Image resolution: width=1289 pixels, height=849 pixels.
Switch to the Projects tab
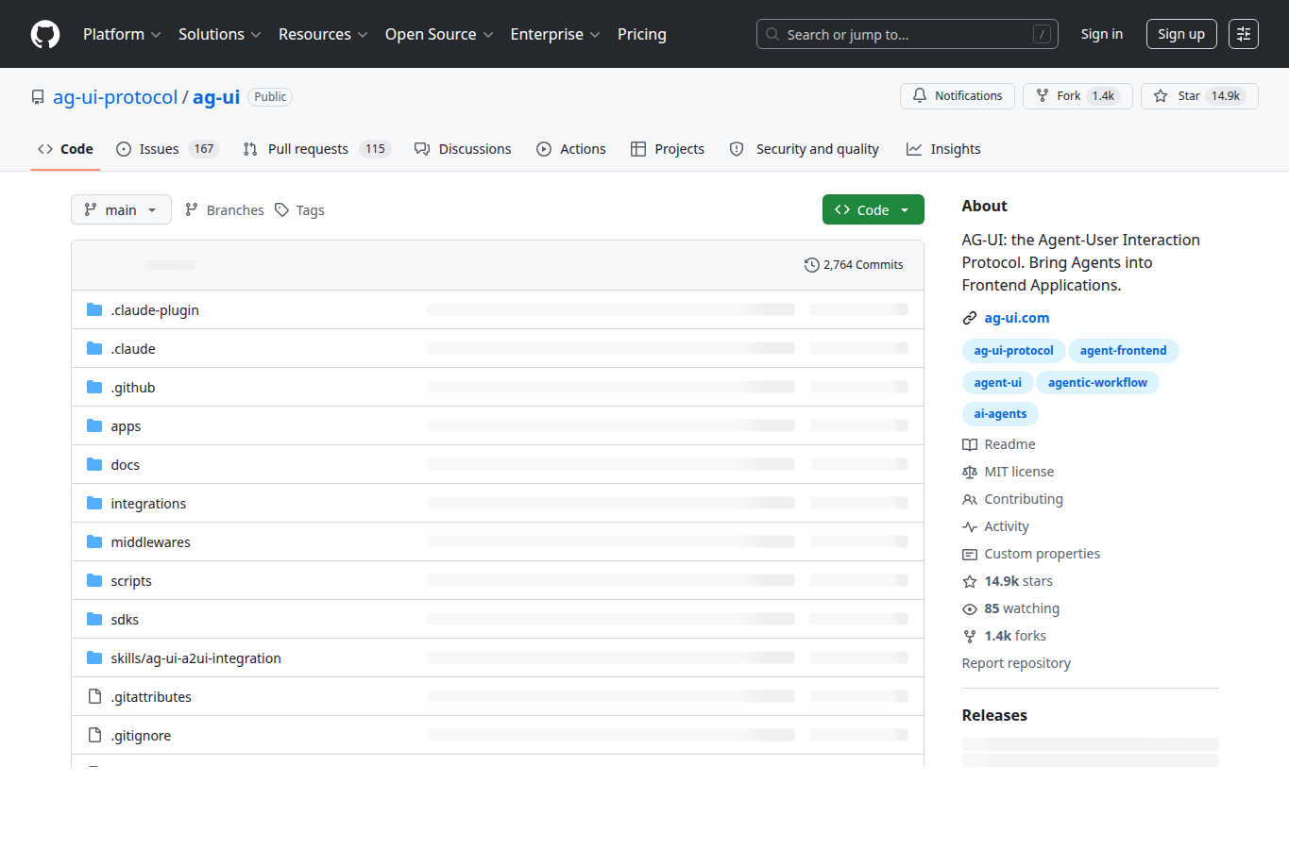coord(668,149)
